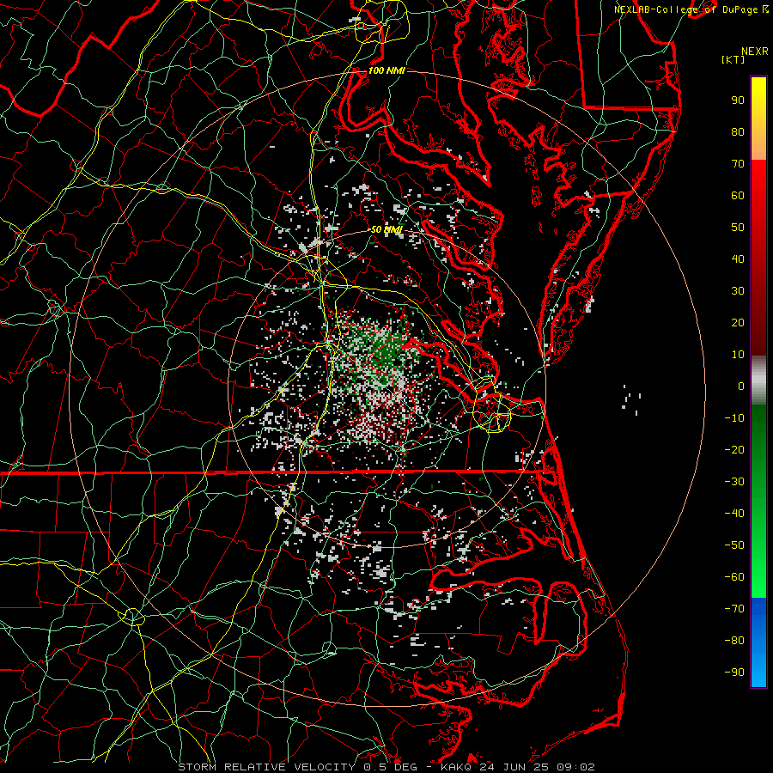Viewport: 773px width, 773px height.
Task: Click STORM RELATIVE VELOCITY in the footer
Action: (x=266, y=767)
